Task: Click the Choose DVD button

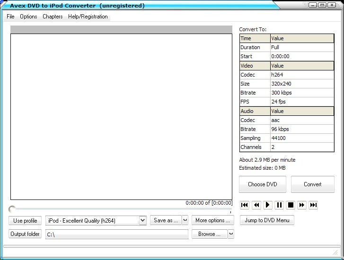Action: (263, 184)
